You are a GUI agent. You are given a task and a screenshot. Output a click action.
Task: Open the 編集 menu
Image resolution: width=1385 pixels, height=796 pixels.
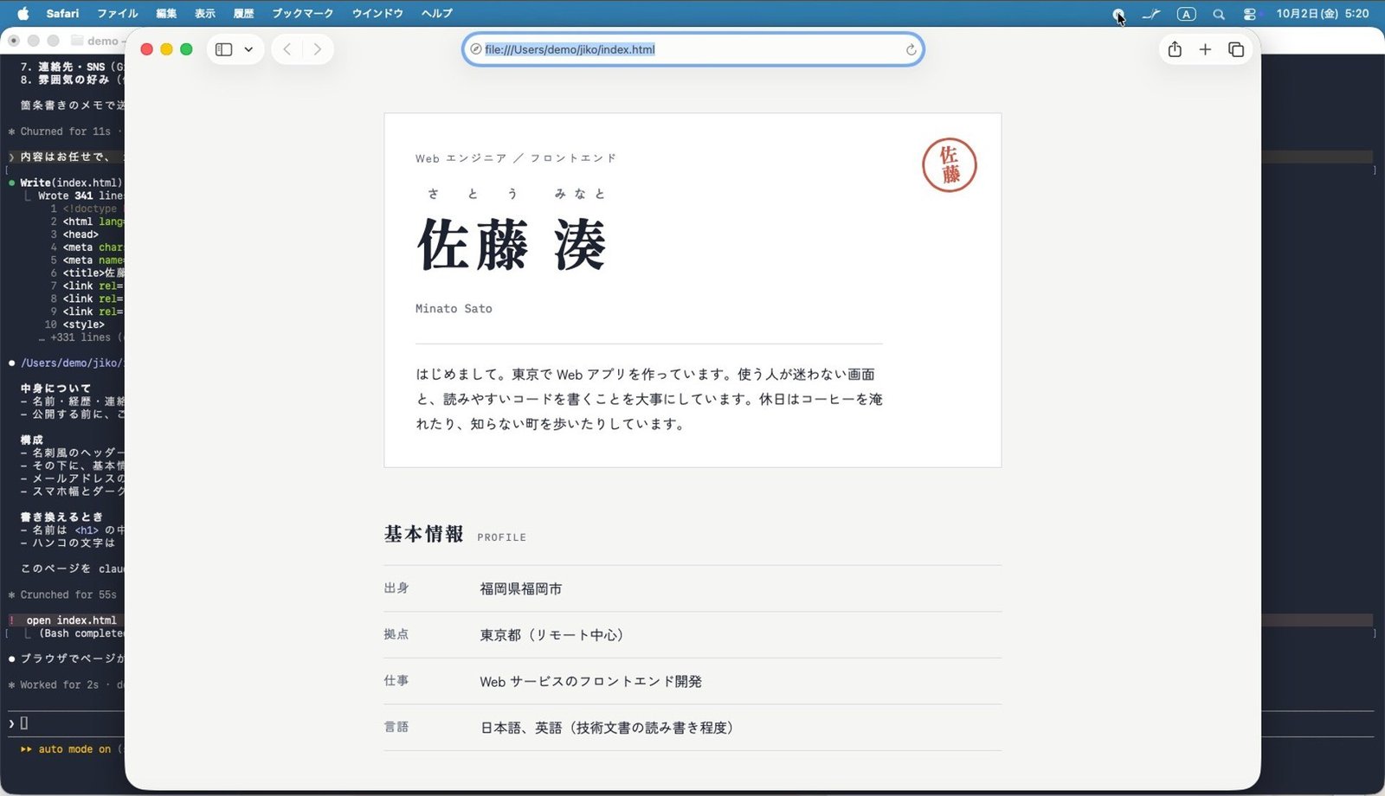[166, 13]
